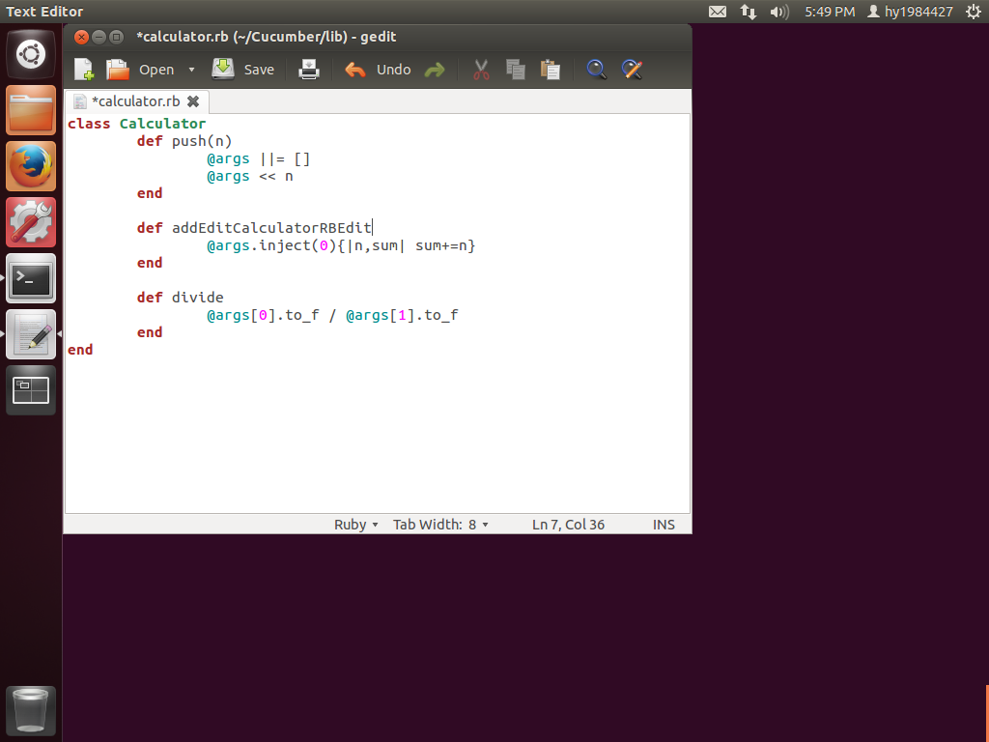Click the orange Undo arrow icon
The image size is (989, 742).
(x=355, y=70)
